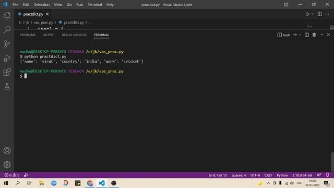Open run options dropdown beside play button
The width and height of the screenshot is (334, 188).
point(313,14)
